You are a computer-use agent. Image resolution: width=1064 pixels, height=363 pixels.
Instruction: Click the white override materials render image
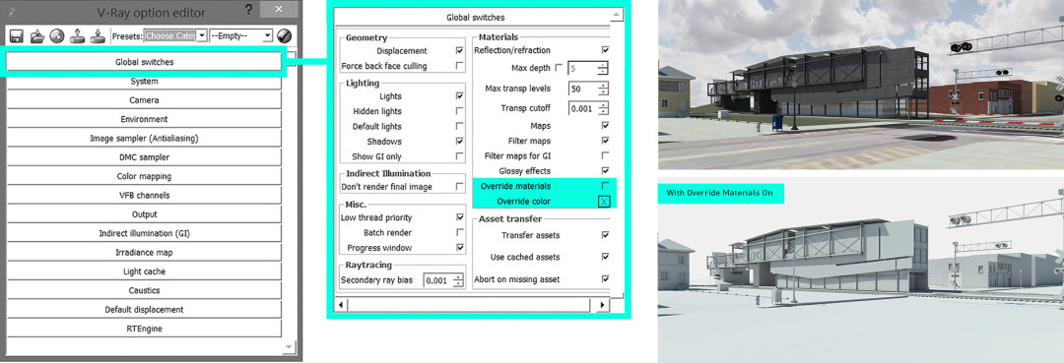pyautogui.click(x=860, y=271)
